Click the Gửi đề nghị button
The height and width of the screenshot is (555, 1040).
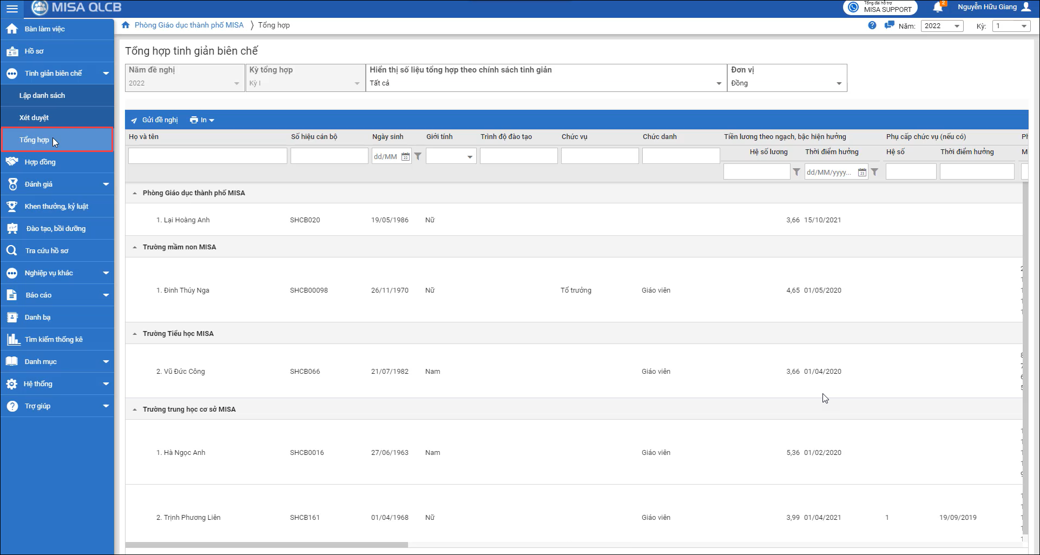click(x=155, y=120)
